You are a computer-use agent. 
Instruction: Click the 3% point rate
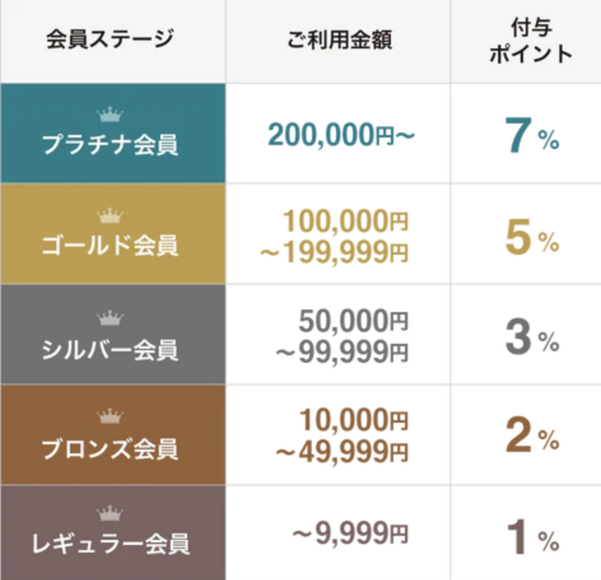[x=532, y=337]
